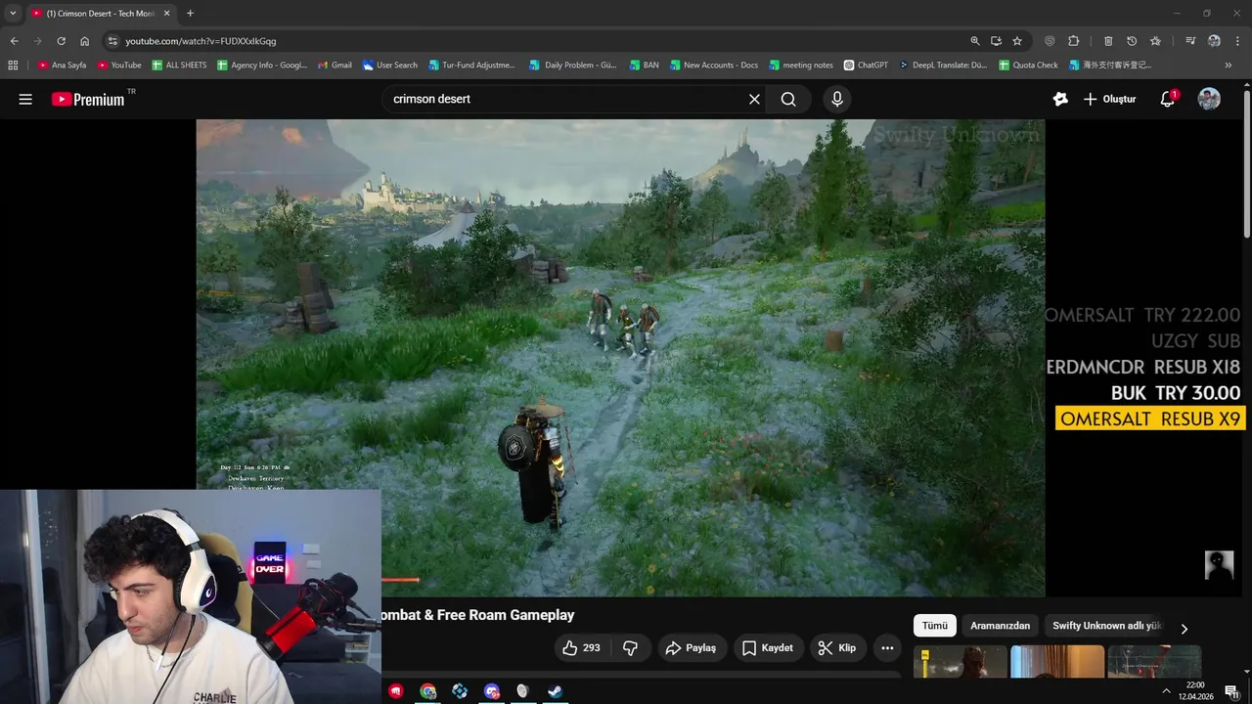Open Chrome from the taskbar
The width and height of the screenshot is (1252, 704).
click(x=427, y=691)
